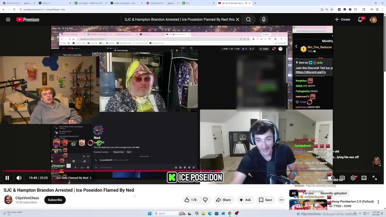Select the 'For you' filter chip
This screenshot has width=386, height=217.
[308, 193]
